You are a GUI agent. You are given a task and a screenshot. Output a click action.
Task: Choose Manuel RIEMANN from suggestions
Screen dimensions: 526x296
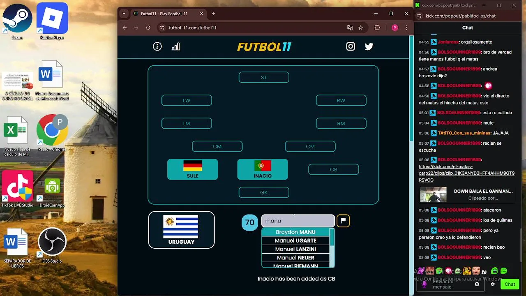click(x=295, y=265)
